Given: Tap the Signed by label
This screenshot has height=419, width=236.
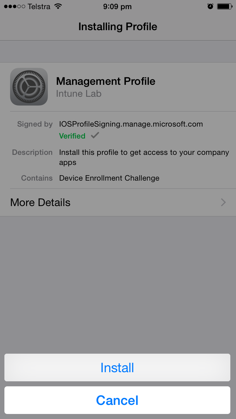Looking at the screenshot, I should 35,124.
